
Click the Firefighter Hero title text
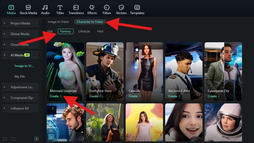point(100,91)
